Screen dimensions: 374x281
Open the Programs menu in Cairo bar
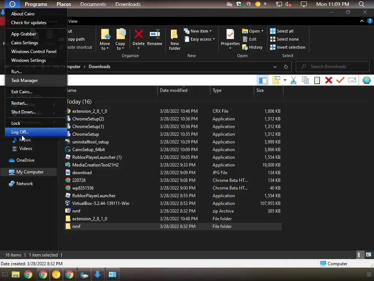[x=36, y=4]
